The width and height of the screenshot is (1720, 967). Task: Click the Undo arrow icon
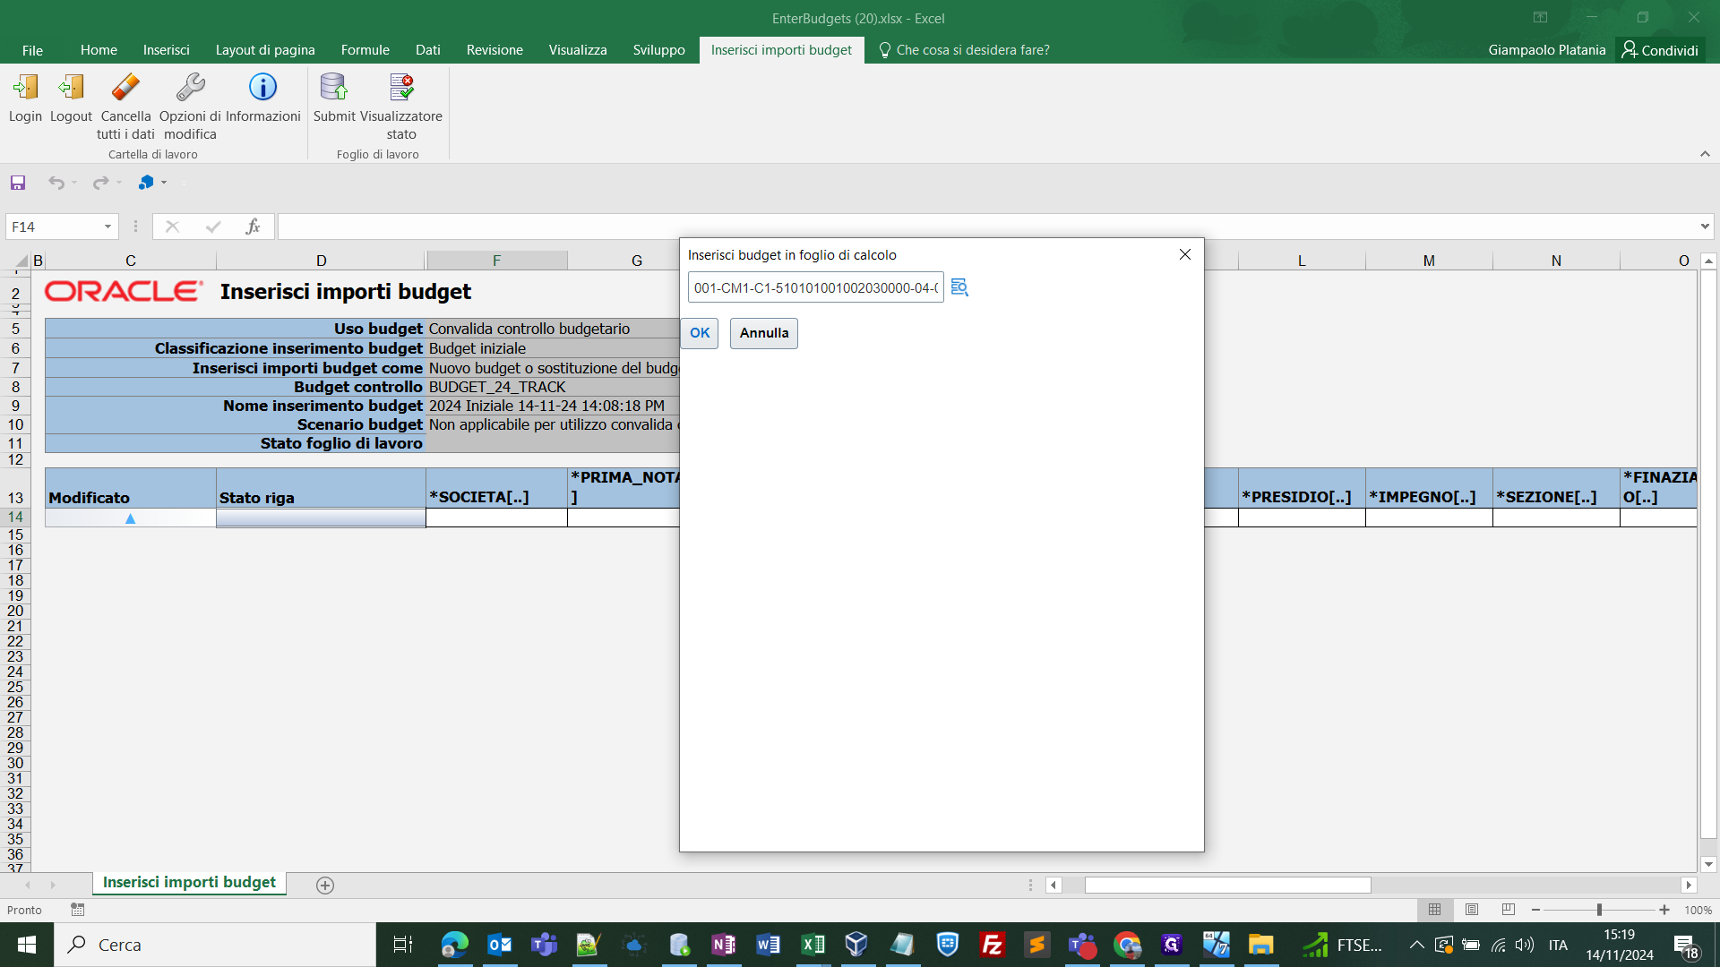point(56,183)
